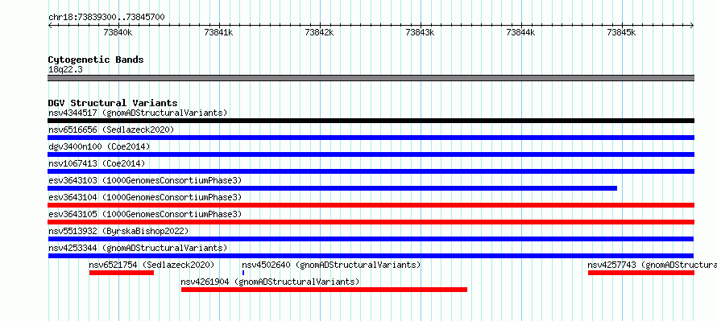Click the ruler's right arrow end
The width and height of the screenshot is (717, 321).
(692, 26)
